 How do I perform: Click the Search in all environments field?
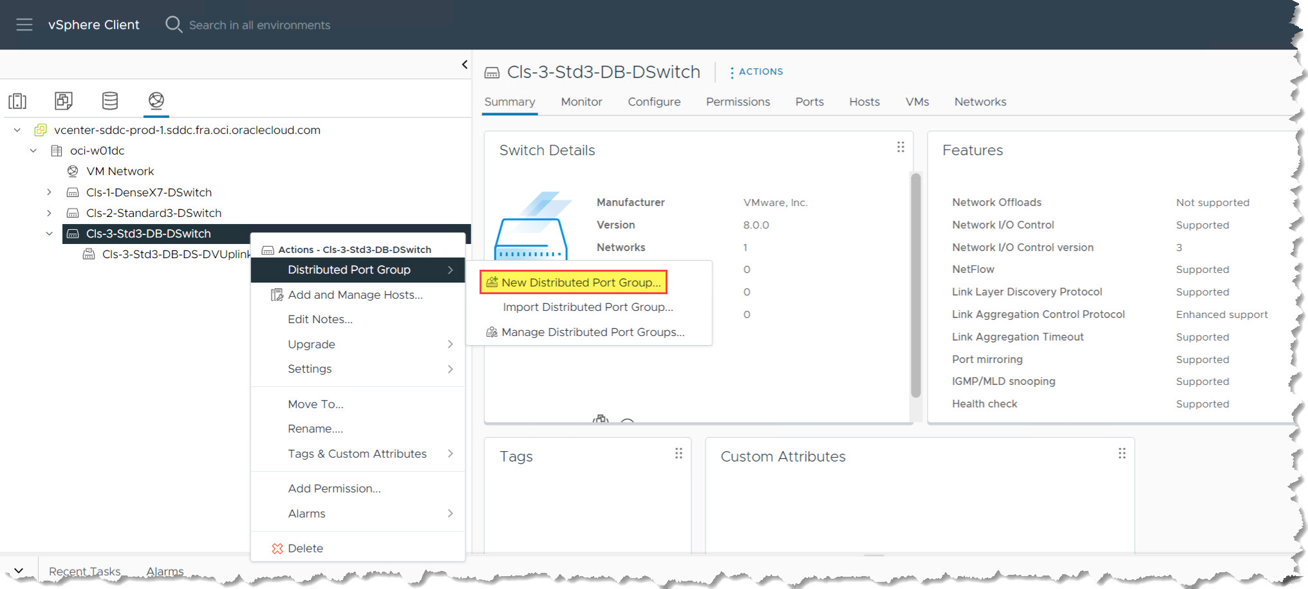pyautogui.click(x=259, y=25)
